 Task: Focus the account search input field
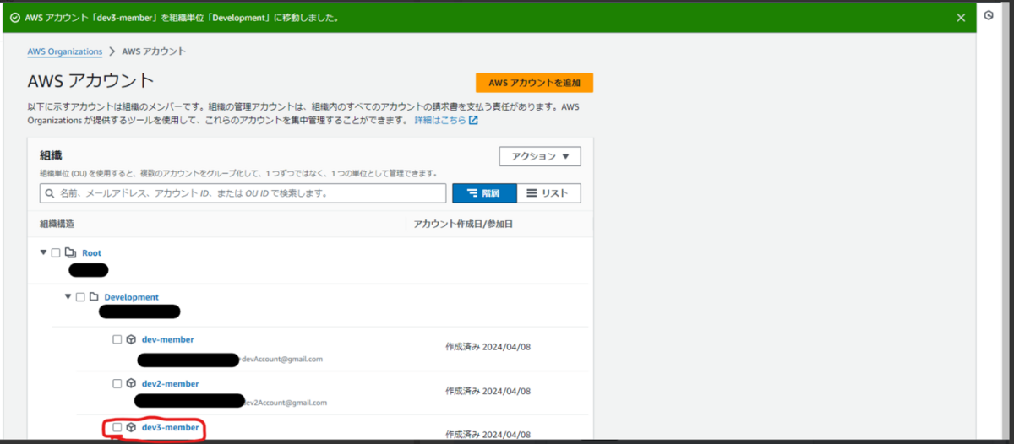(x=243, y=193)
